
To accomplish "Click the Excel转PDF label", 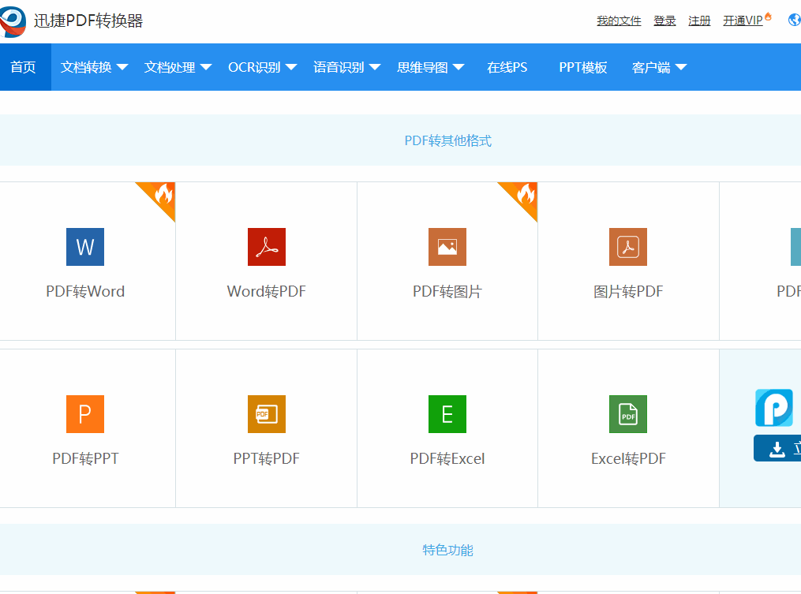I will (628, 458).
